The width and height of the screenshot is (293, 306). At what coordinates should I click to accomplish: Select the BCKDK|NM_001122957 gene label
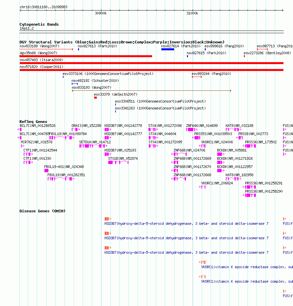pos(235,167)
